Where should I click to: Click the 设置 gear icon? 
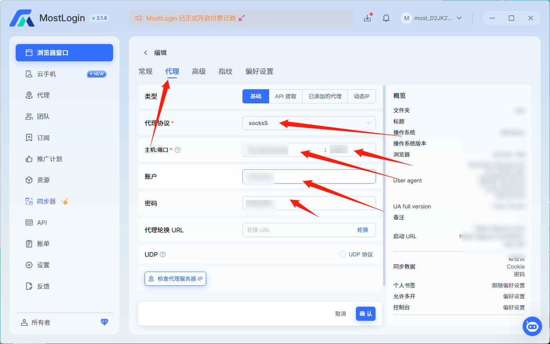[x=29, y=265]
